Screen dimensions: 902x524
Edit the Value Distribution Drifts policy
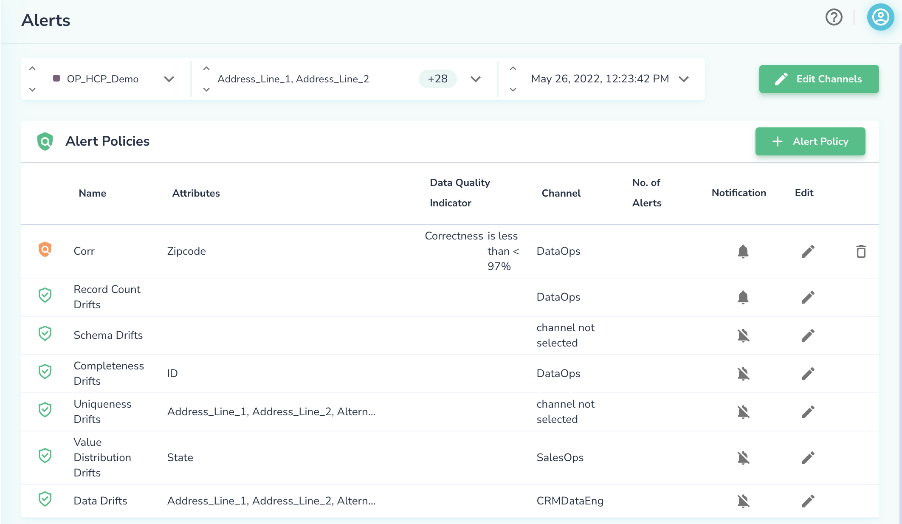808,458
